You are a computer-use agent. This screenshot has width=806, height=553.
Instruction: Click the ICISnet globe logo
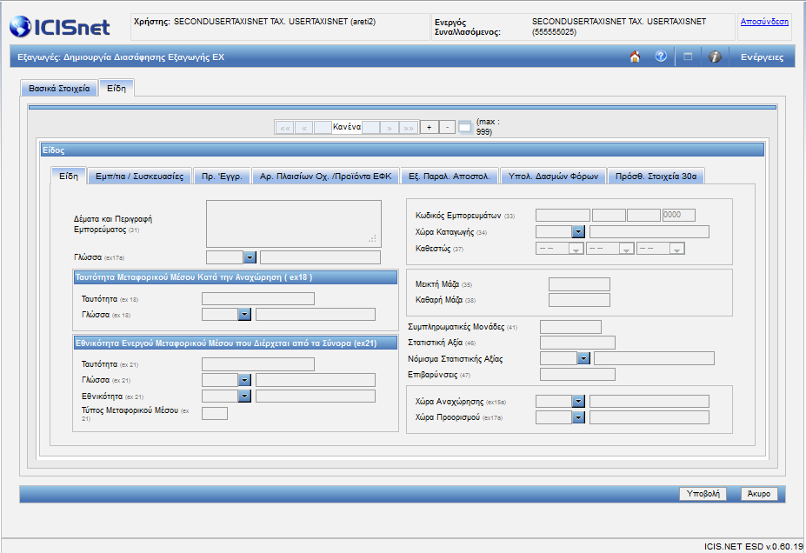pyautogui.click(x=21, y=26)
